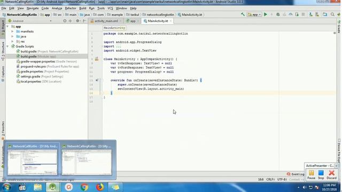Click the Make Project hammer icon
Image resolution: width=342 pixels, height=192 pixels.
(x=243, y=14)
